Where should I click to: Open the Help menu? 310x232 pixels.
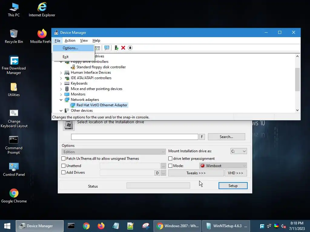point(96,40)
